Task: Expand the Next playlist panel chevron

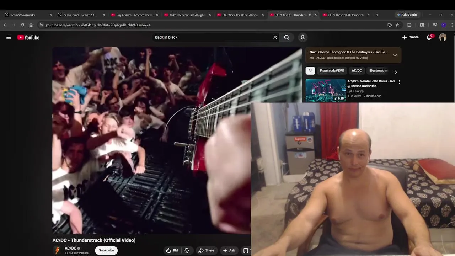Action: (x=395, y=55)
